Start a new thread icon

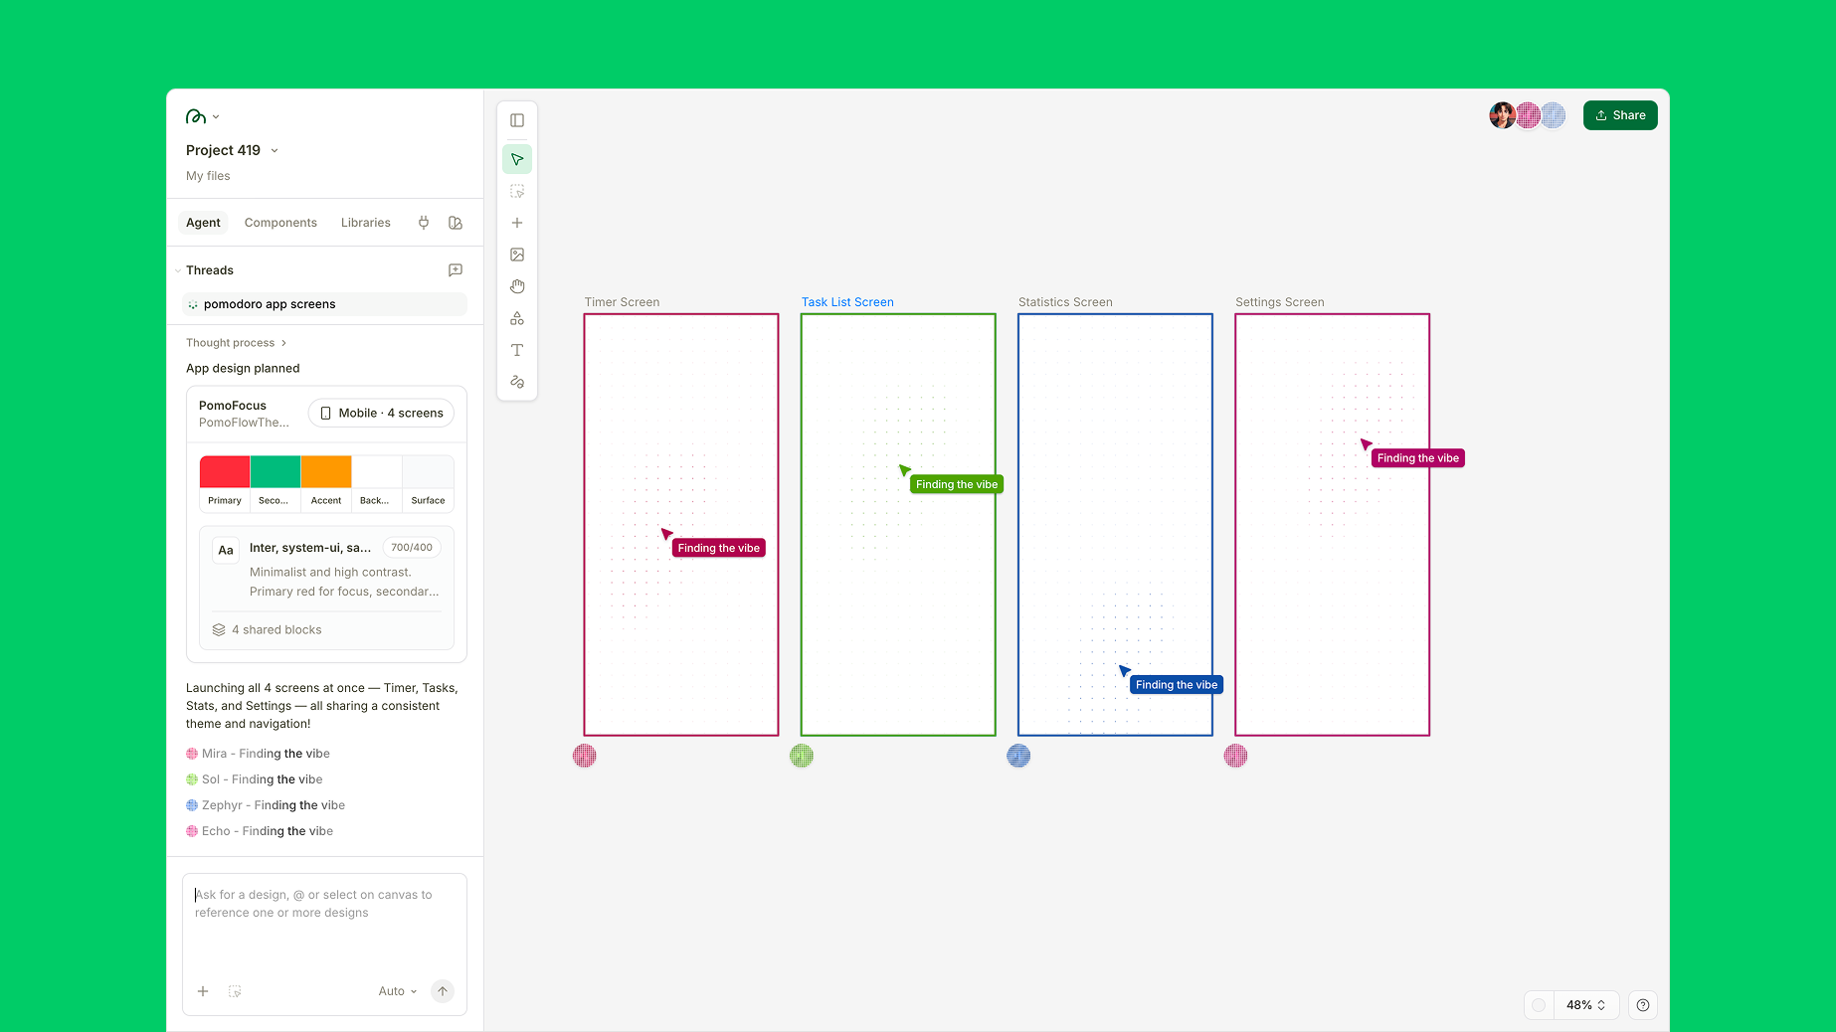pyautogui.click(x=456, y=270)
